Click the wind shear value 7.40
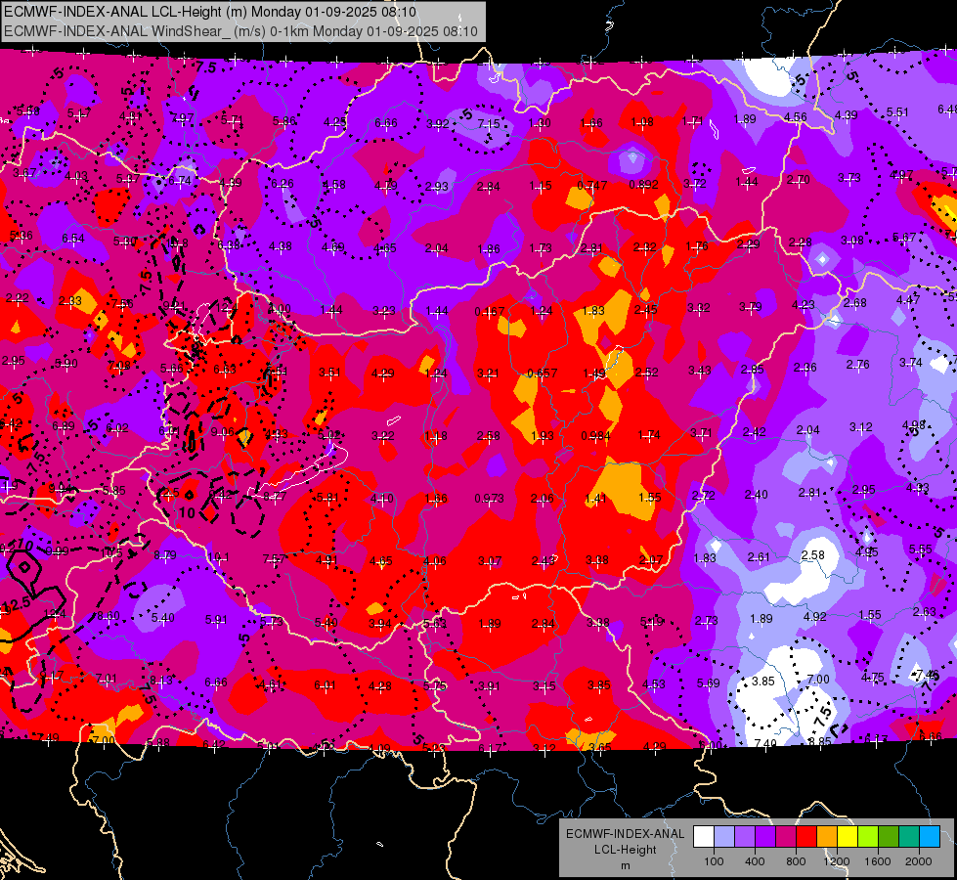The height and width of the screenshot is (880, 957). click(x=765, y=743)
